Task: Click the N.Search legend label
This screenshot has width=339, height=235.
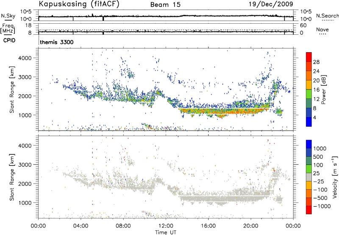Action: coord(327,16)
